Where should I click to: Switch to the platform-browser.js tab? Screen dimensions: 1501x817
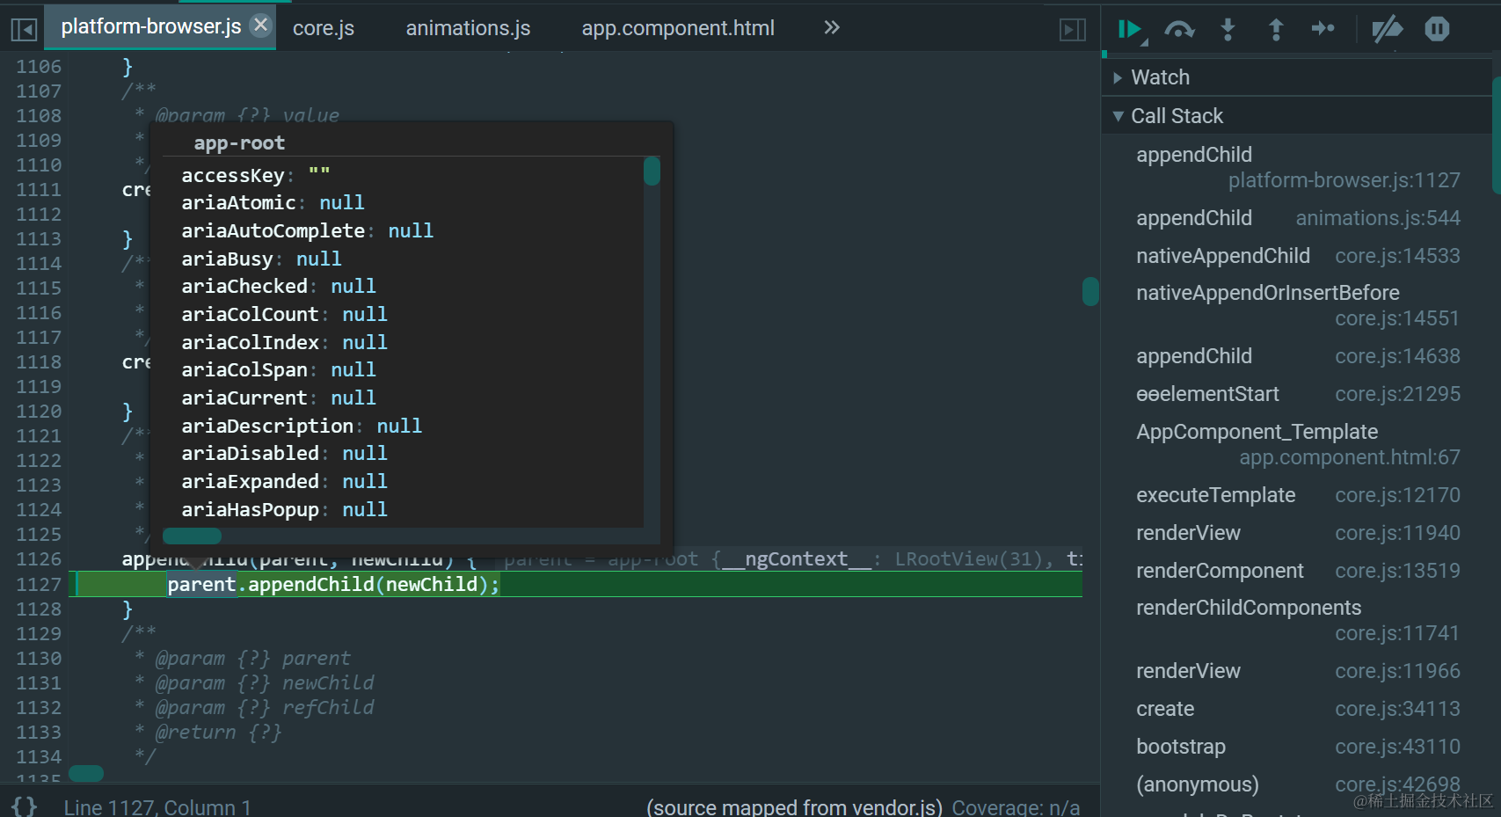coord(151,26)
